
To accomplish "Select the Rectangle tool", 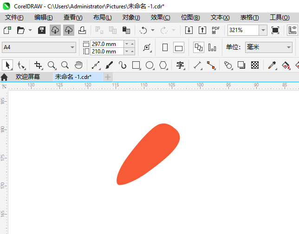I will click(x=136, y=65).
